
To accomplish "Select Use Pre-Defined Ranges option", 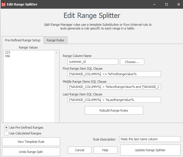I will [6, 128].
